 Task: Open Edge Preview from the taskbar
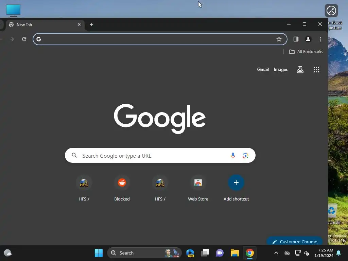[x=190, y=253]
